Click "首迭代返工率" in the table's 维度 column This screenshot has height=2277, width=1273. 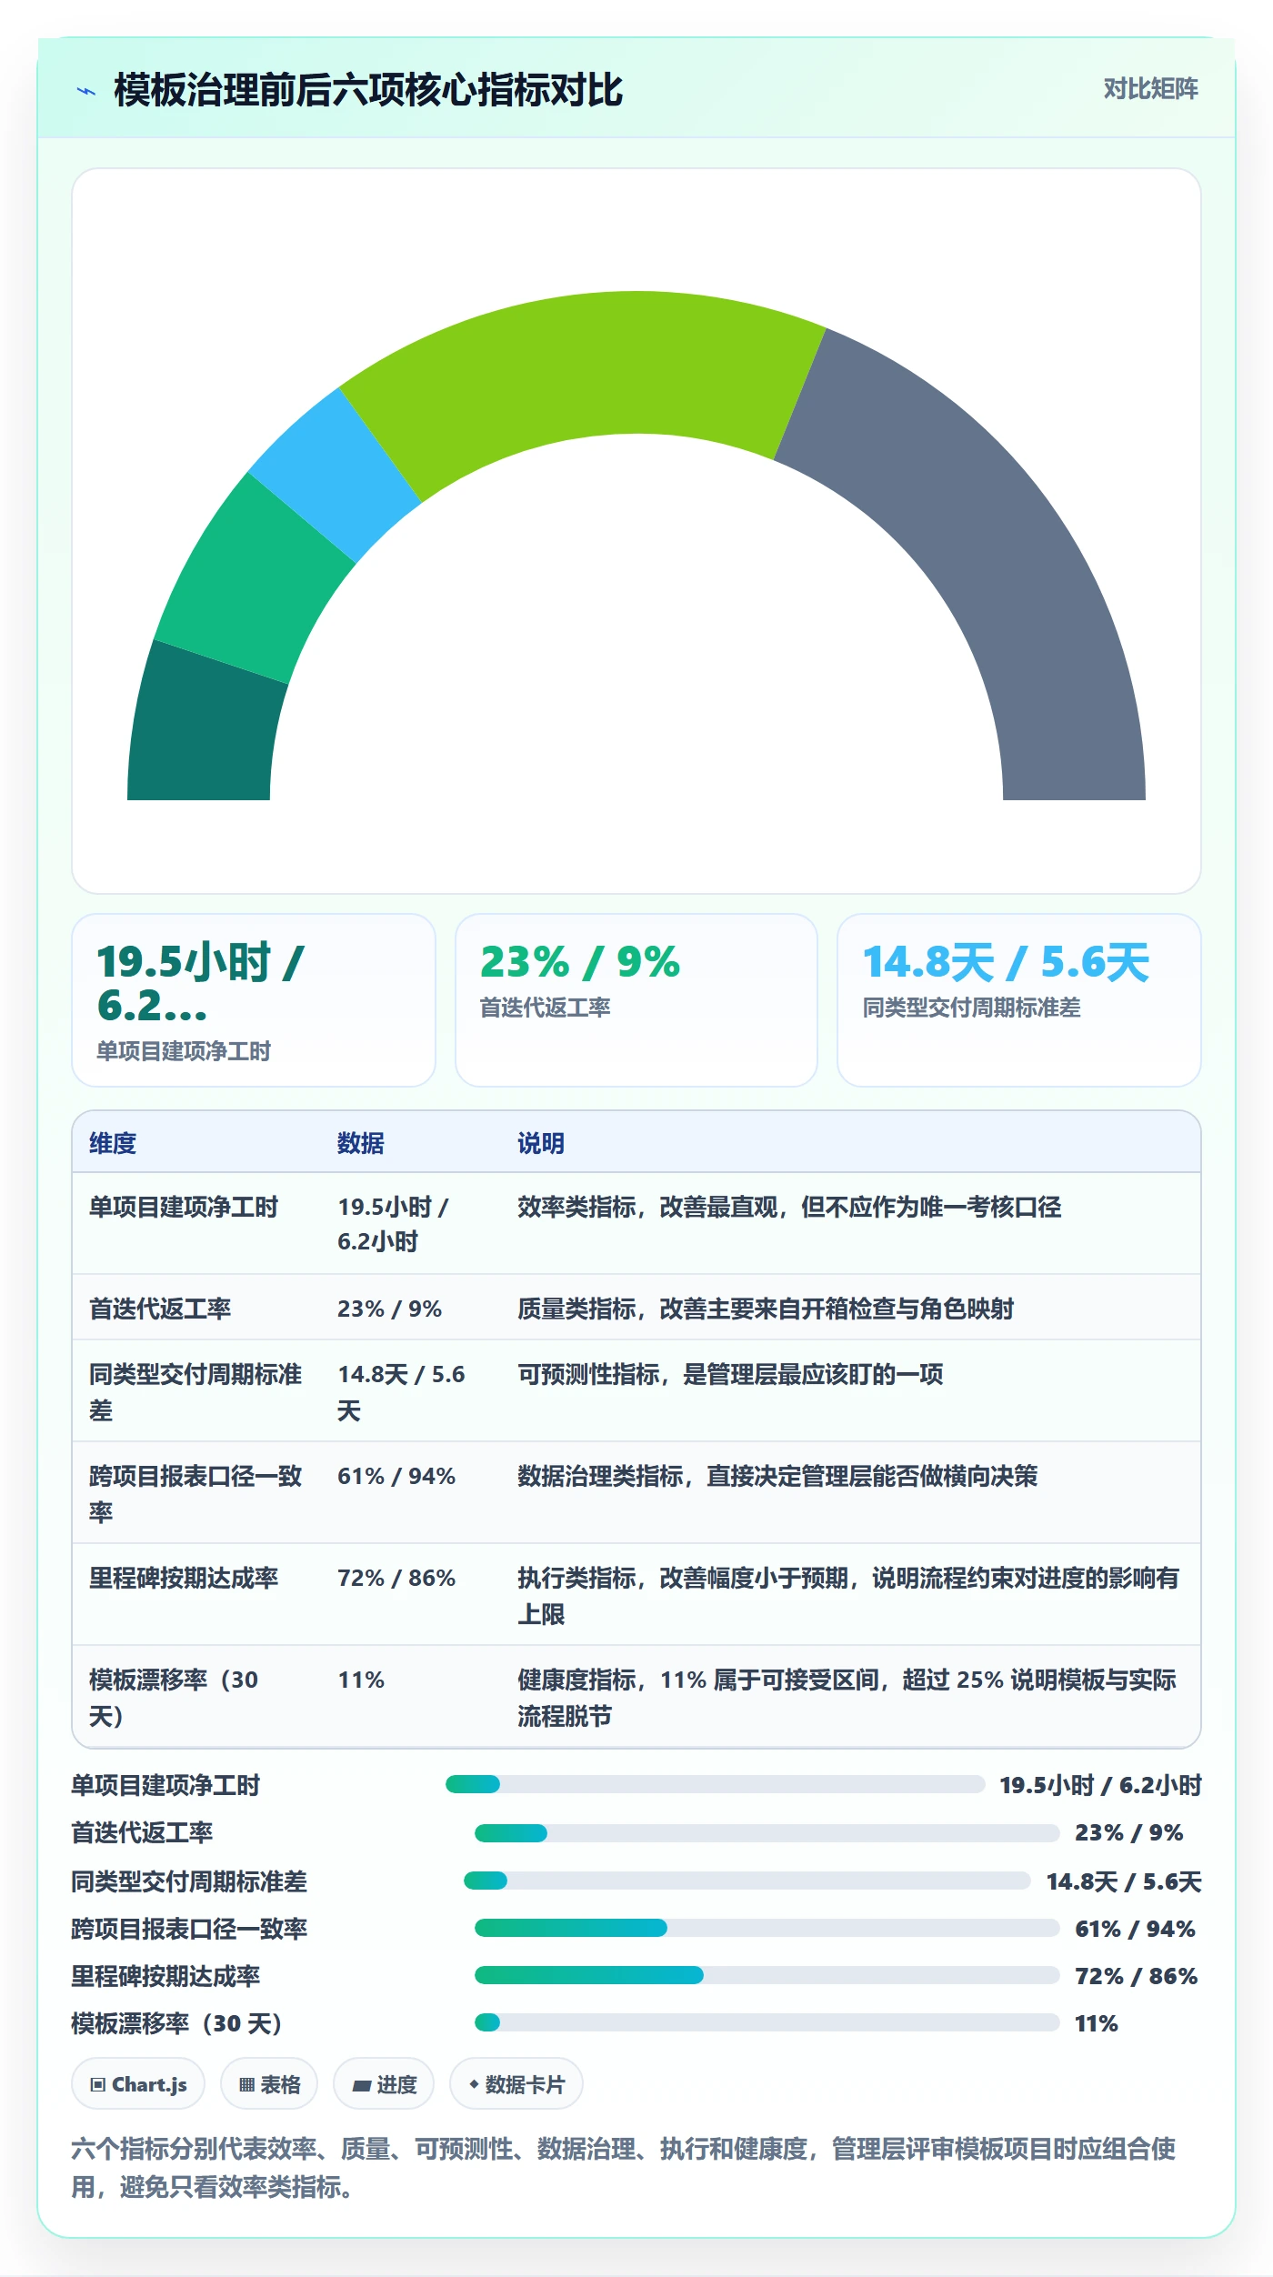pos(160,1309)
